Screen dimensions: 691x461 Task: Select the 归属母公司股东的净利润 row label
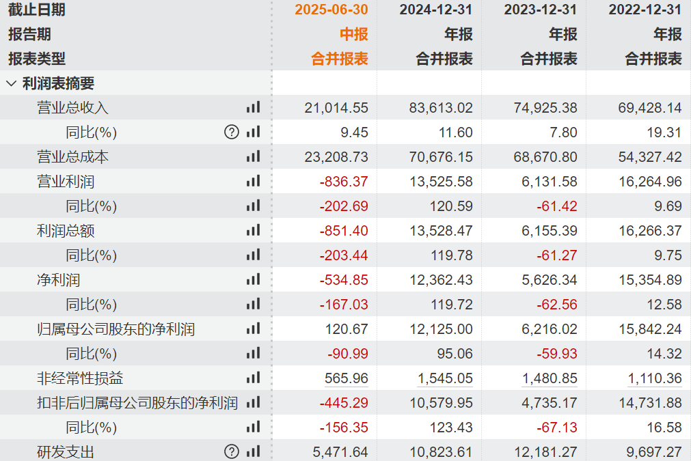click(x=116, y=329)
